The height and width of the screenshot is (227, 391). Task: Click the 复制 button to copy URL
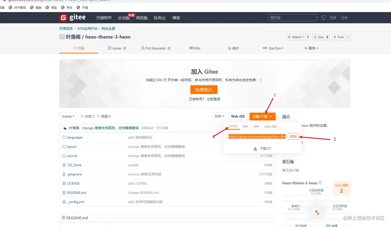coord(293,136)
